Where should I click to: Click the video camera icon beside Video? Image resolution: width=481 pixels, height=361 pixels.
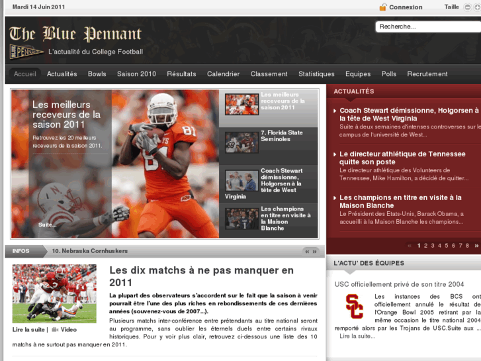[x=55, y=330]
